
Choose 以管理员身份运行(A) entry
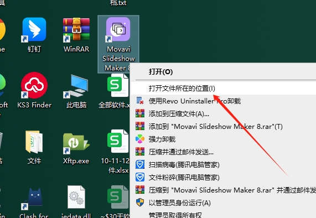click(224, 203)
